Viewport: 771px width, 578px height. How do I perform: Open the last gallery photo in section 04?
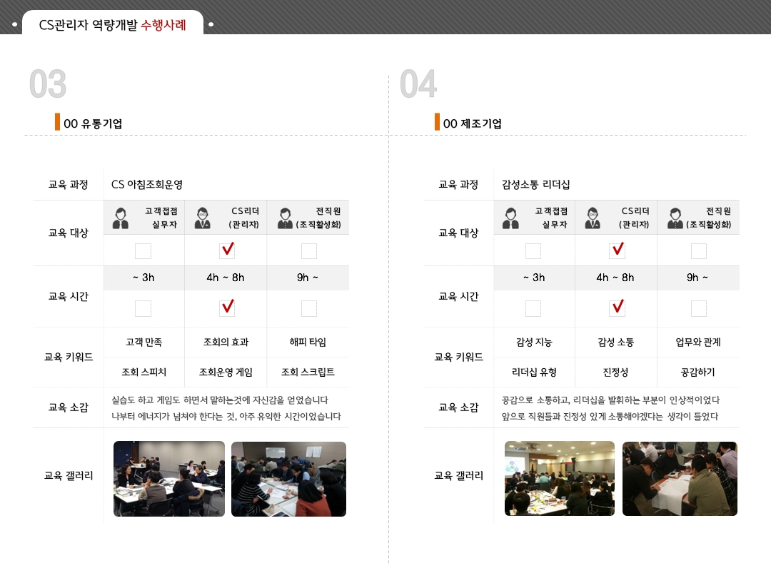(680, 479)
